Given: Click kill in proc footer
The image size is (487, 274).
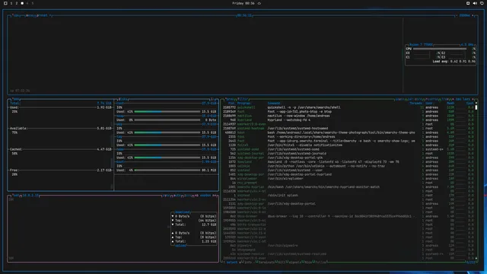Looking at the screenshot, I should click(282, 262).
